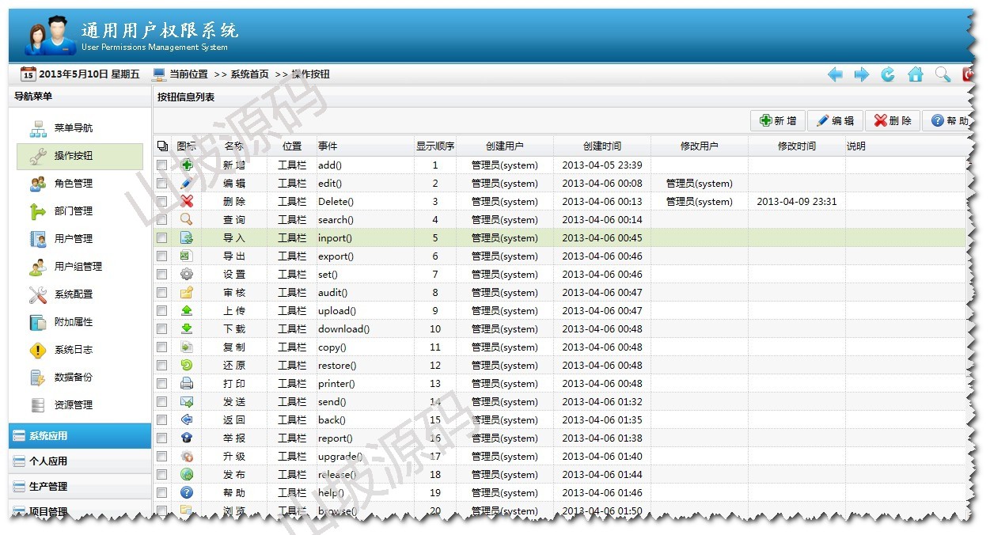
Task: Open search with magnifier icon in top bar
Action: [943, 74]
